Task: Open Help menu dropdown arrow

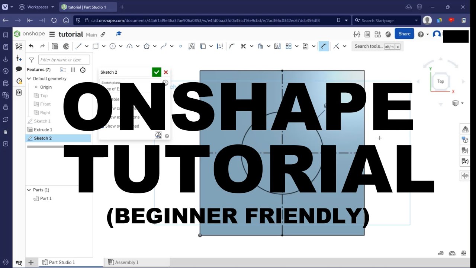Action: (x=428, y=34)
